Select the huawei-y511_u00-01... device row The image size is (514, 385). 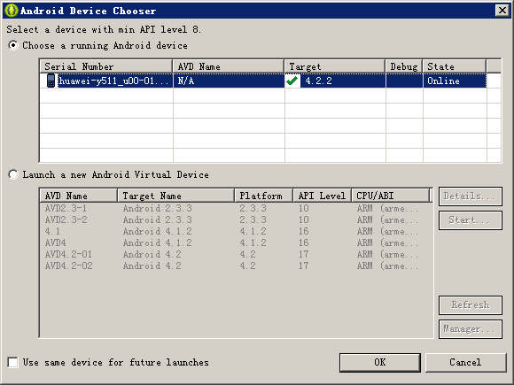[x=263, y=81]
